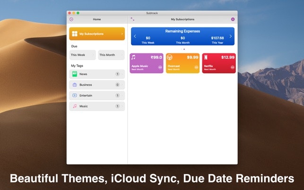This screenshot has width=304, height=190.
Task: Click This Week $0 amount
Action: click(148, 38)
